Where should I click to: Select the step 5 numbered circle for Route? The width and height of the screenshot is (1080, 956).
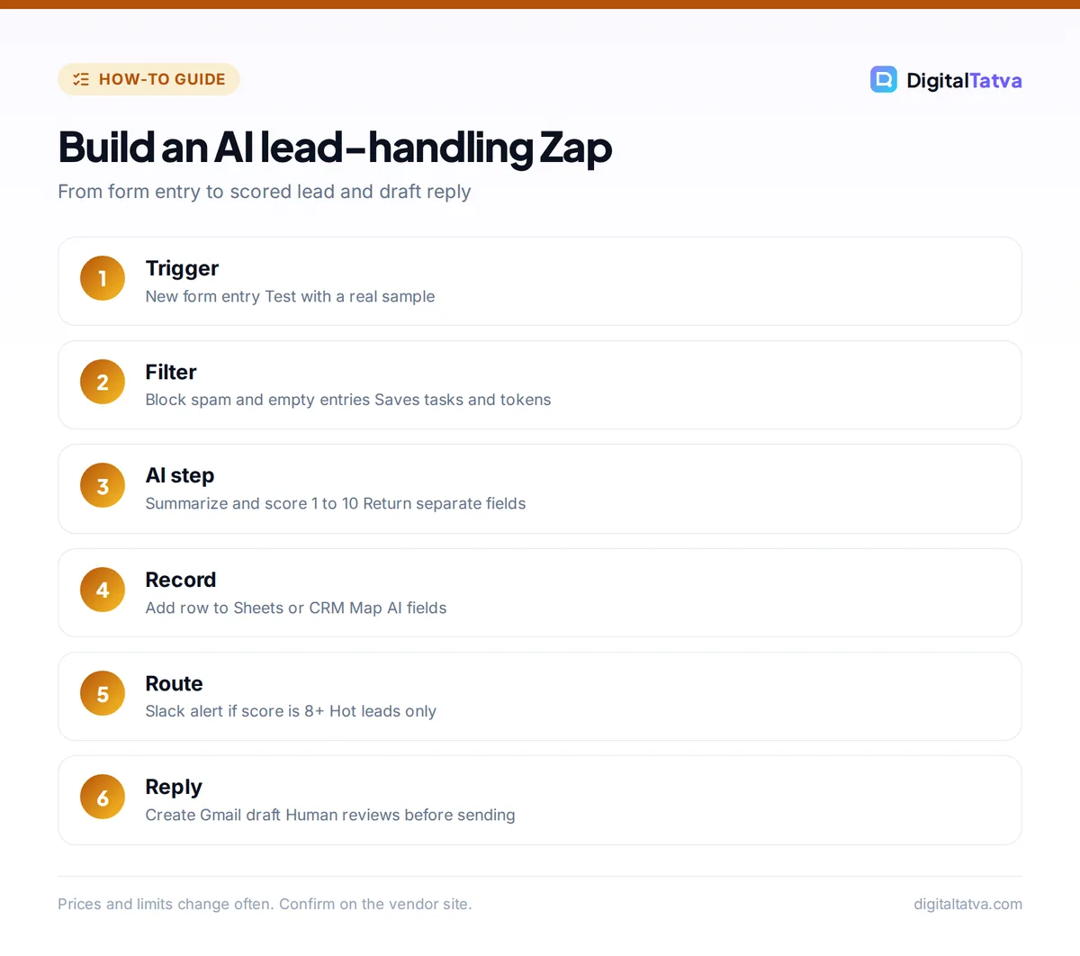point(103,693)
